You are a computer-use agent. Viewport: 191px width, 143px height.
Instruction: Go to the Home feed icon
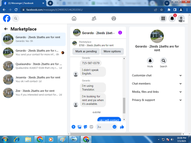click(74, 18)
